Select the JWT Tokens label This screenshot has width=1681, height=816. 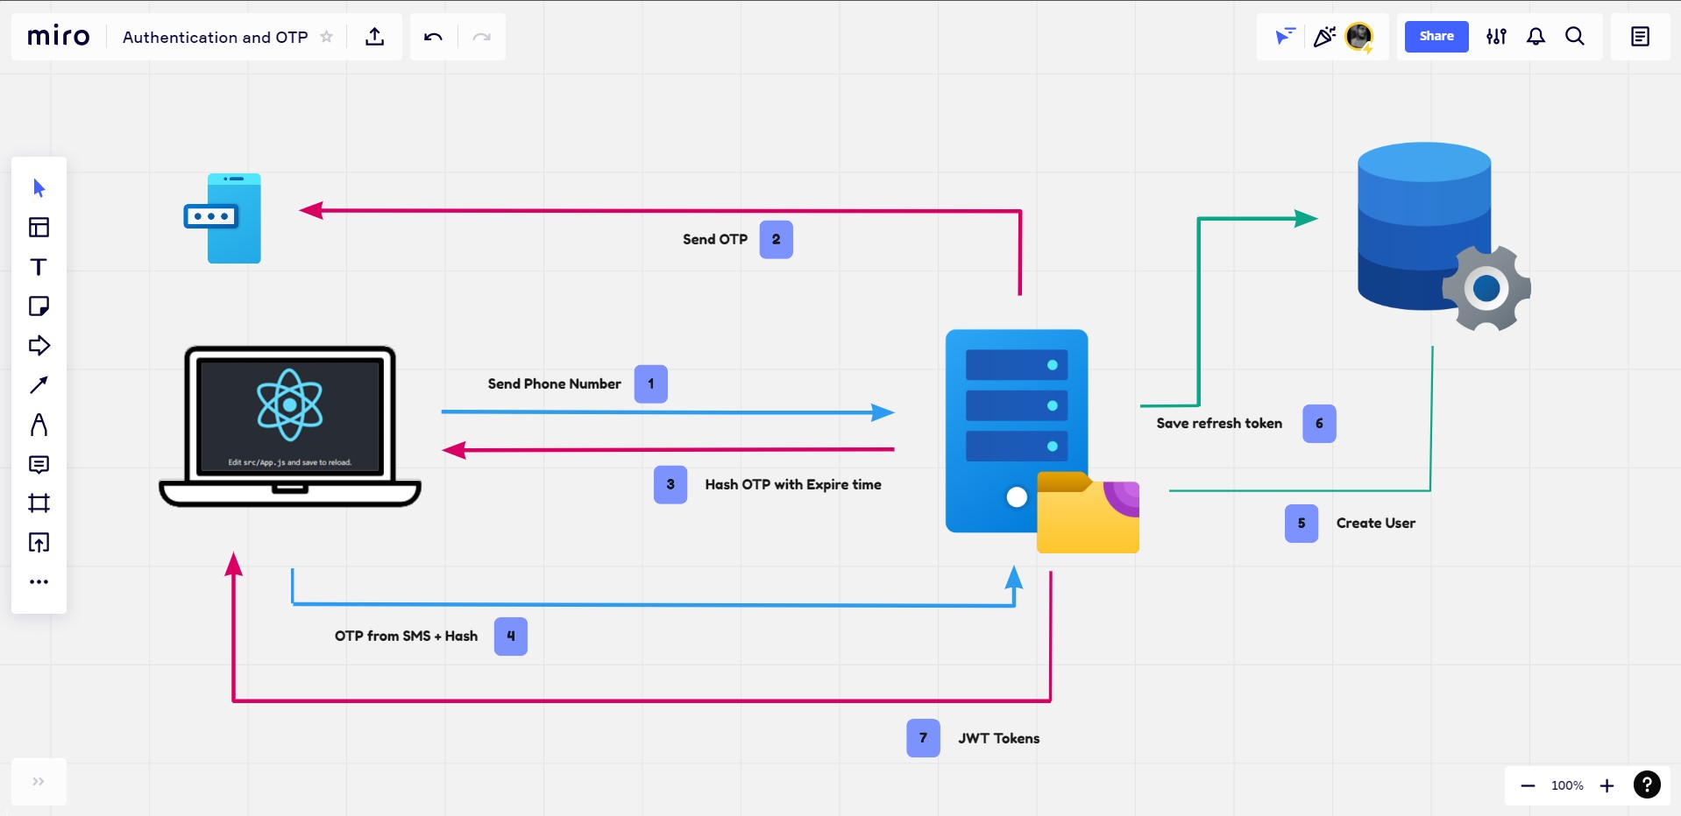[x=999, y=738]
